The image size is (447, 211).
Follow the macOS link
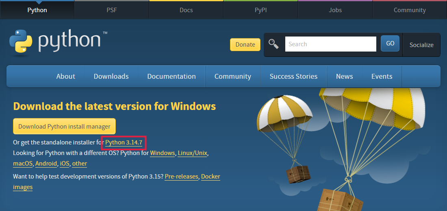pyautogui.click(x=23, y=164)
